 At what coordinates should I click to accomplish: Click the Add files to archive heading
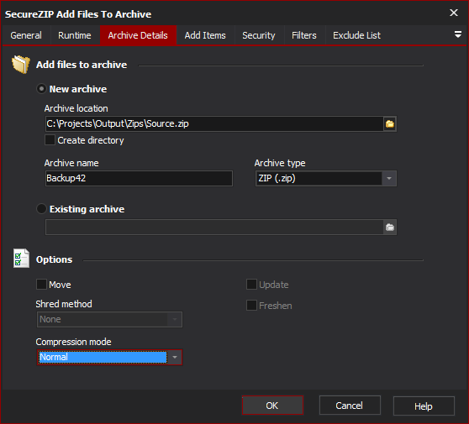click(x=82, y=65)
